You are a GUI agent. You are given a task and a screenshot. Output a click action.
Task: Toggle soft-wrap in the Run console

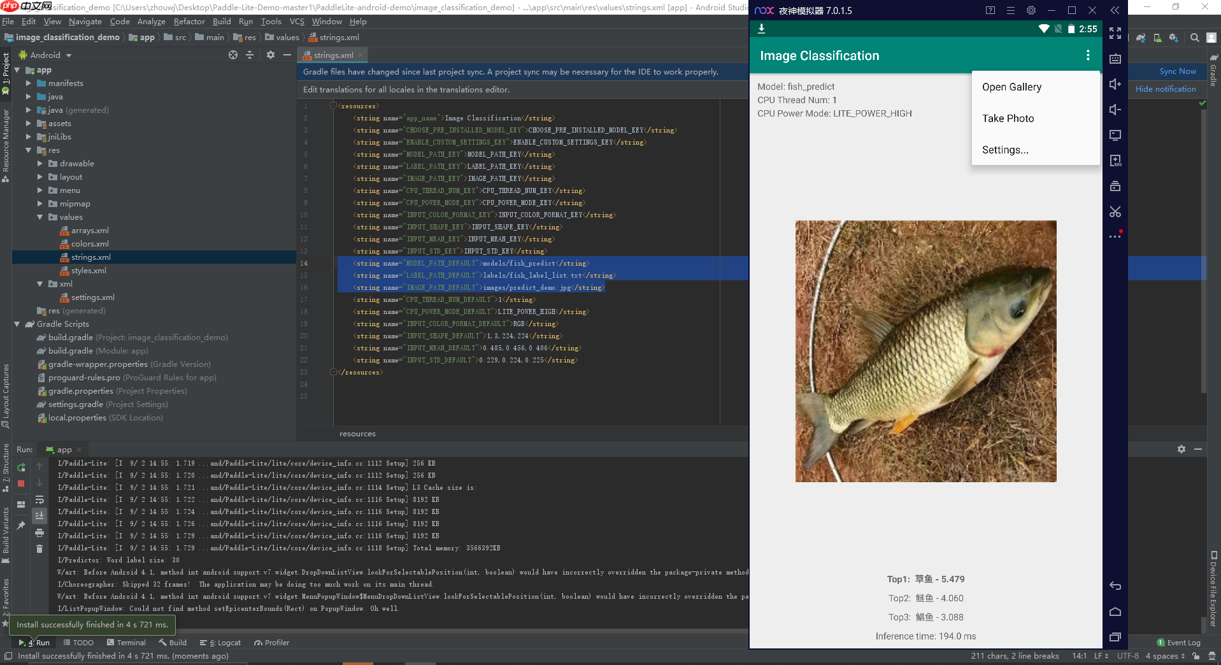(39, 499)
